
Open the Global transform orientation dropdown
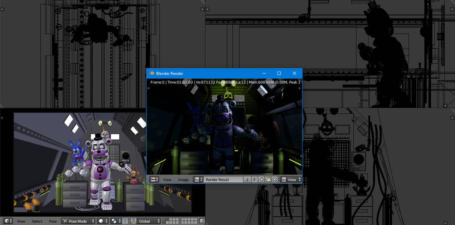pyautogui.click(x=145, y=221)
